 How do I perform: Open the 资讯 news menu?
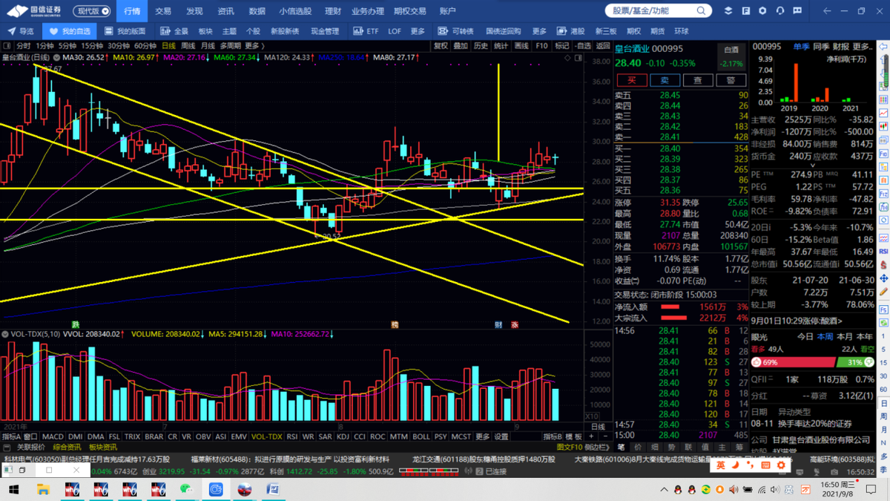coord(225,11)
